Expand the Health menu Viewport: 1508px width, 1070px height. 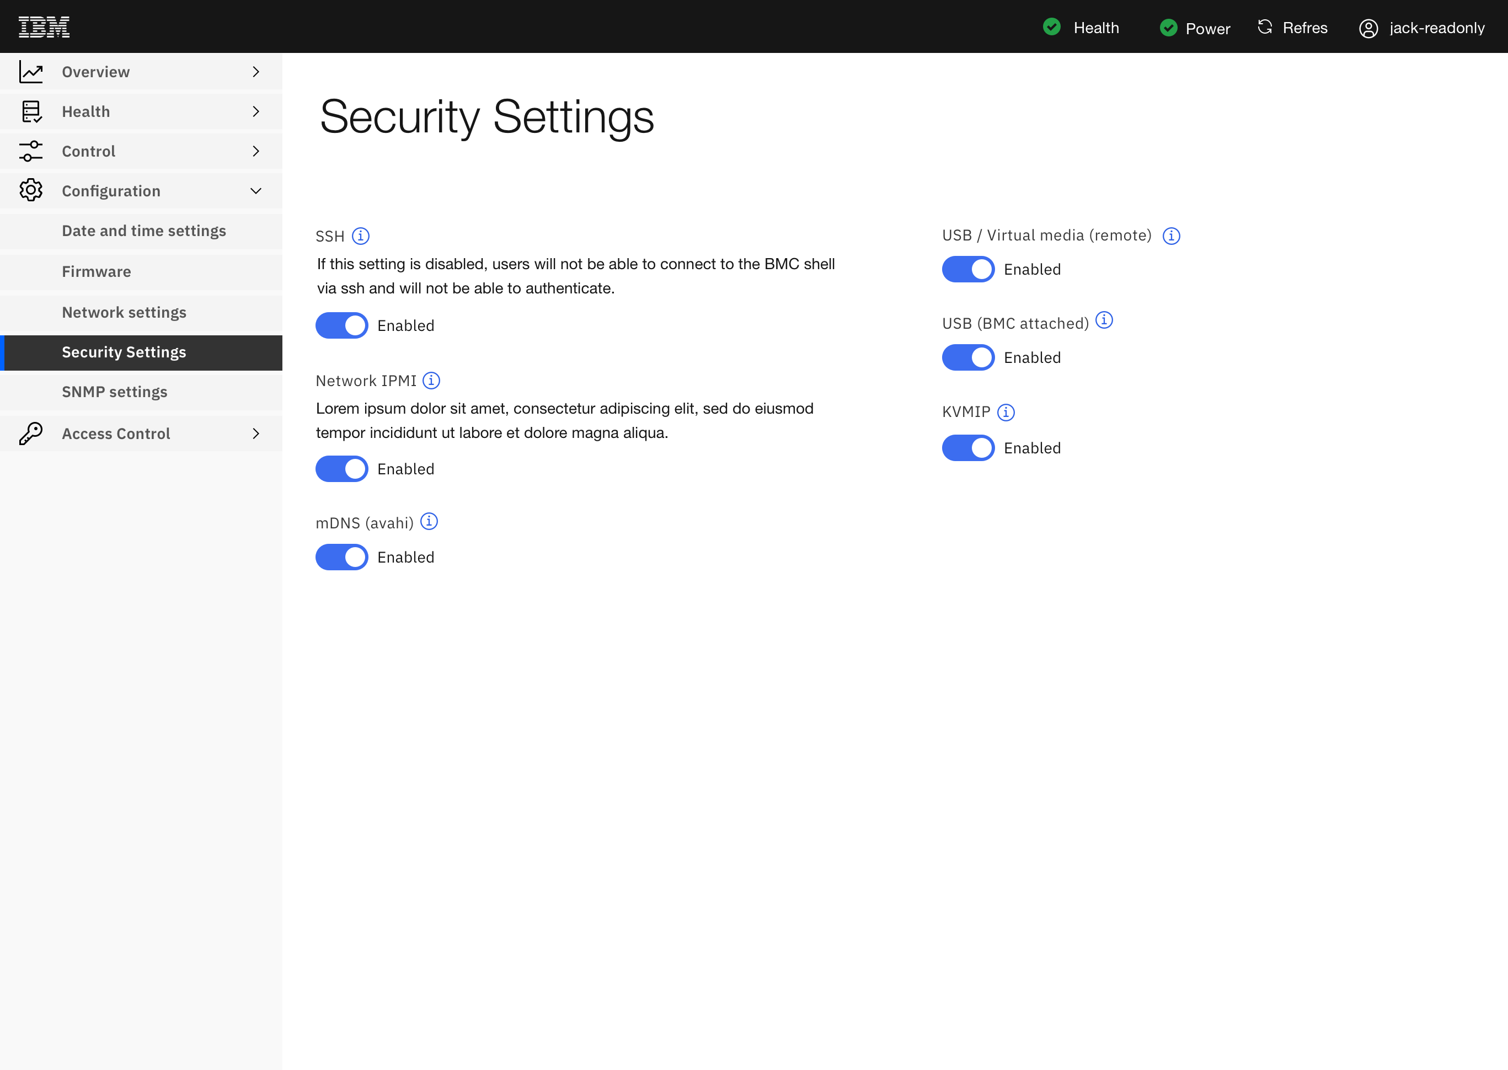(255, 111)
